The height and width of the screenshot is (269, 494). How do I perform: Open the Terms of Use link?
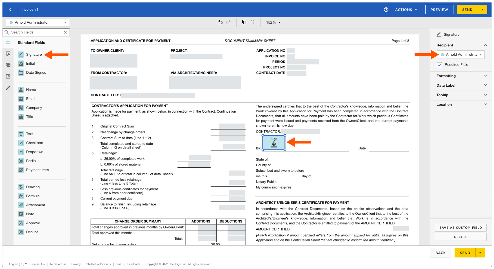coord(58,264)
